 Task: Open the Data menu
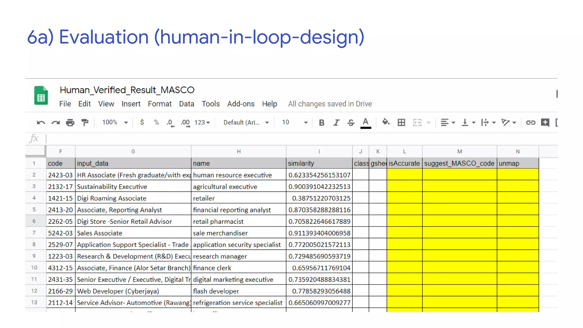click(186, 104)
